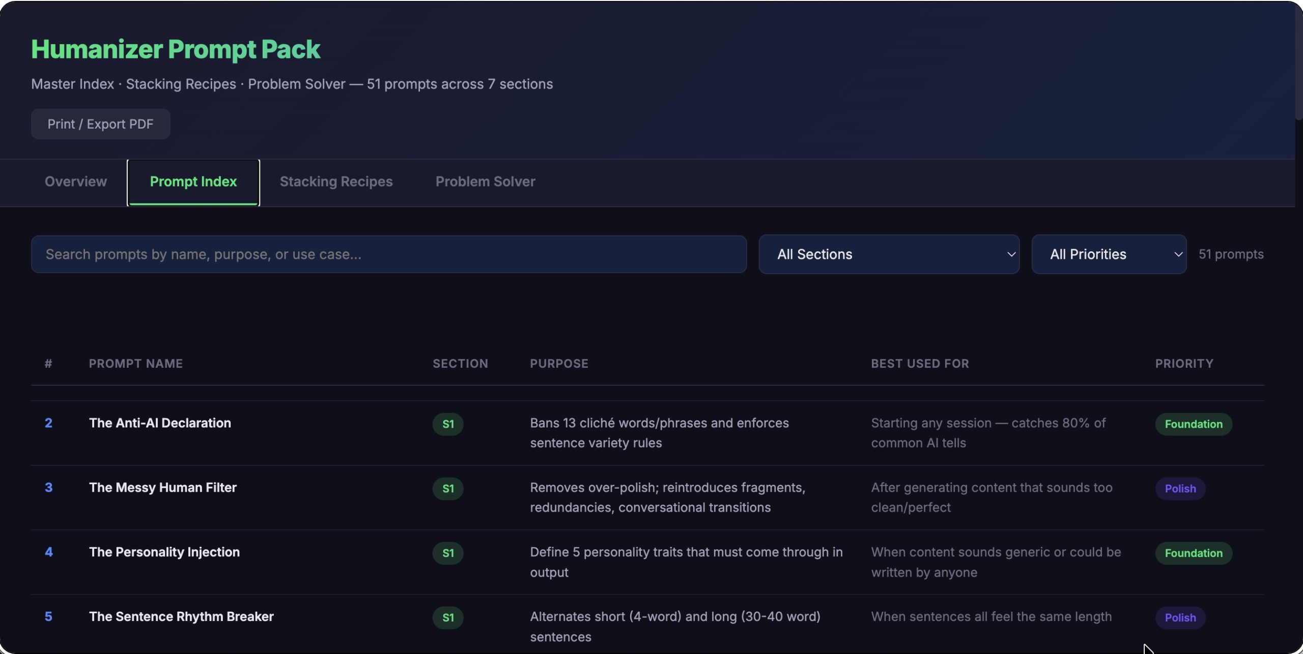Open the All Sections dropdown

(x=889, y=254)
